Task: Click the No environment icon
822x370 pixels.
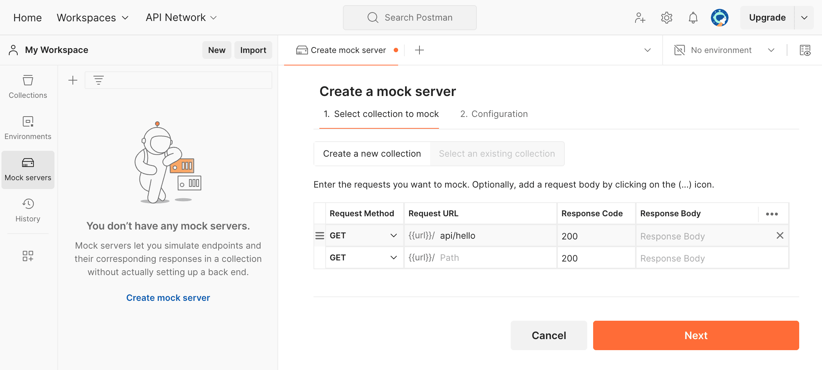Action: coord(679,50)
